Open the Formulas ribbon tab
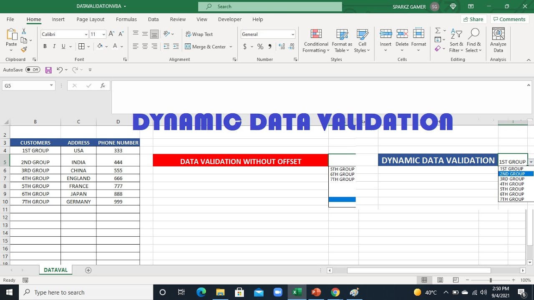The height and width of the screenshot is (300, 534). (126, 19)
